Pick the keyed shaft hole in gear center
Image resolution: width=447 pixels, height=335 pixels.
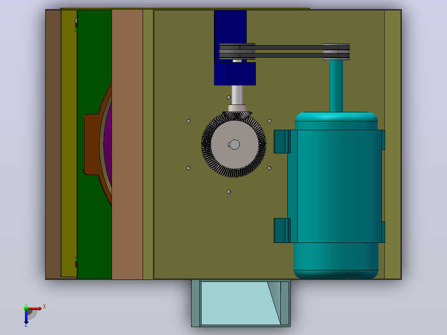pos(234,145)
